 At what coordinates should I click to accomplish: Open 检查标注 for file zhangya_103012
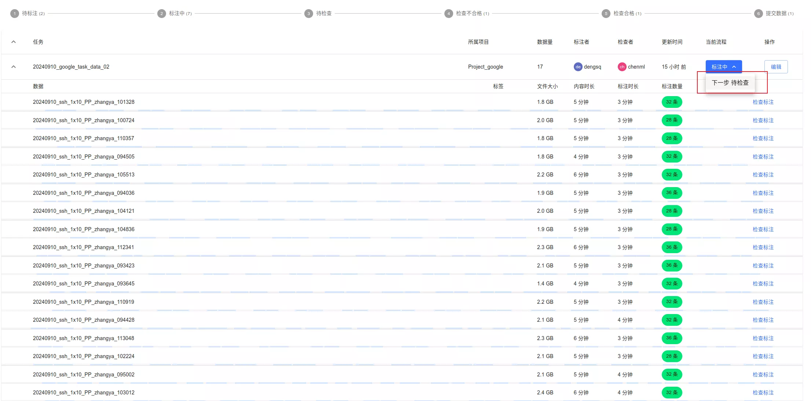[763, 393]
